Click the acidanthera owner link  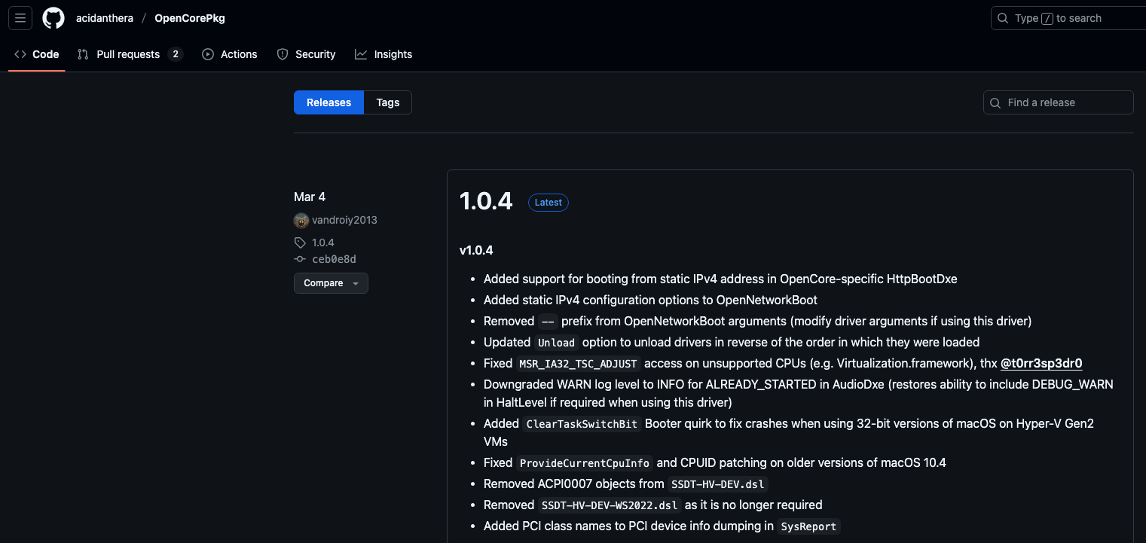(105, 18)
